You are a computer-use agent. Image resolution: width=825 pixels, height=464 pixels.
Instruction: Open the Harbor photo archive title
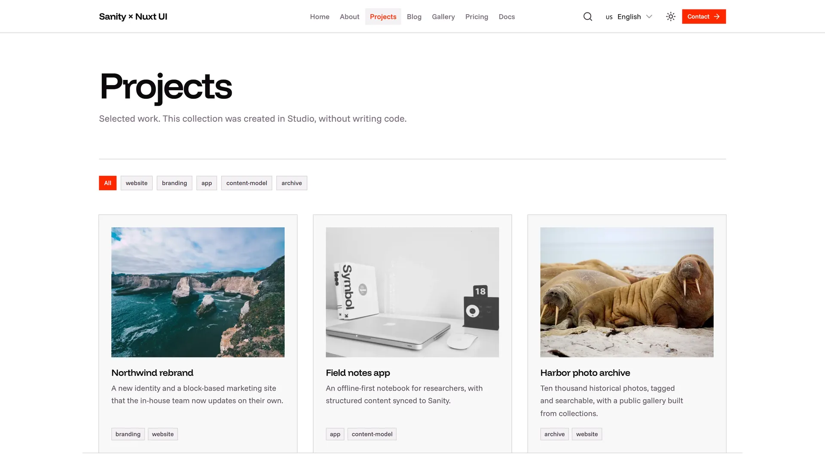(x=585, y=373)
